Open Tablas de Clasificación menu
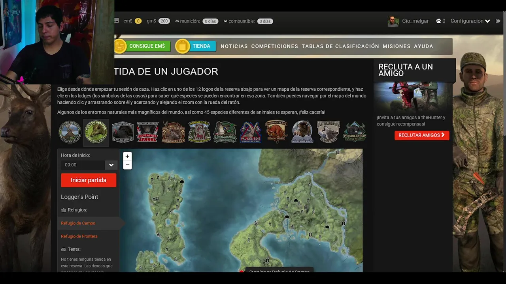The image size is (506, 284). point(340,46)
